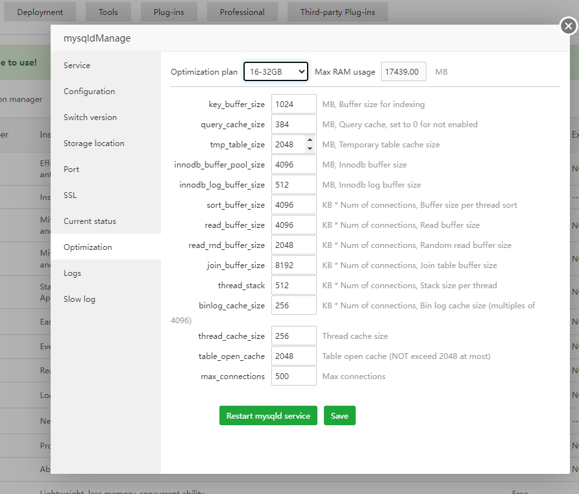Switch to the Deployment tab

[40, 12]
